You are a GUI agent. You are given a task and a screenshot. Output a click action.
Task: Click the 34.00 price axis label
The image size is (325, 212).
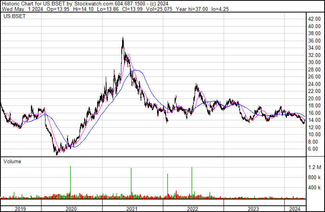[x=314, y=48]
